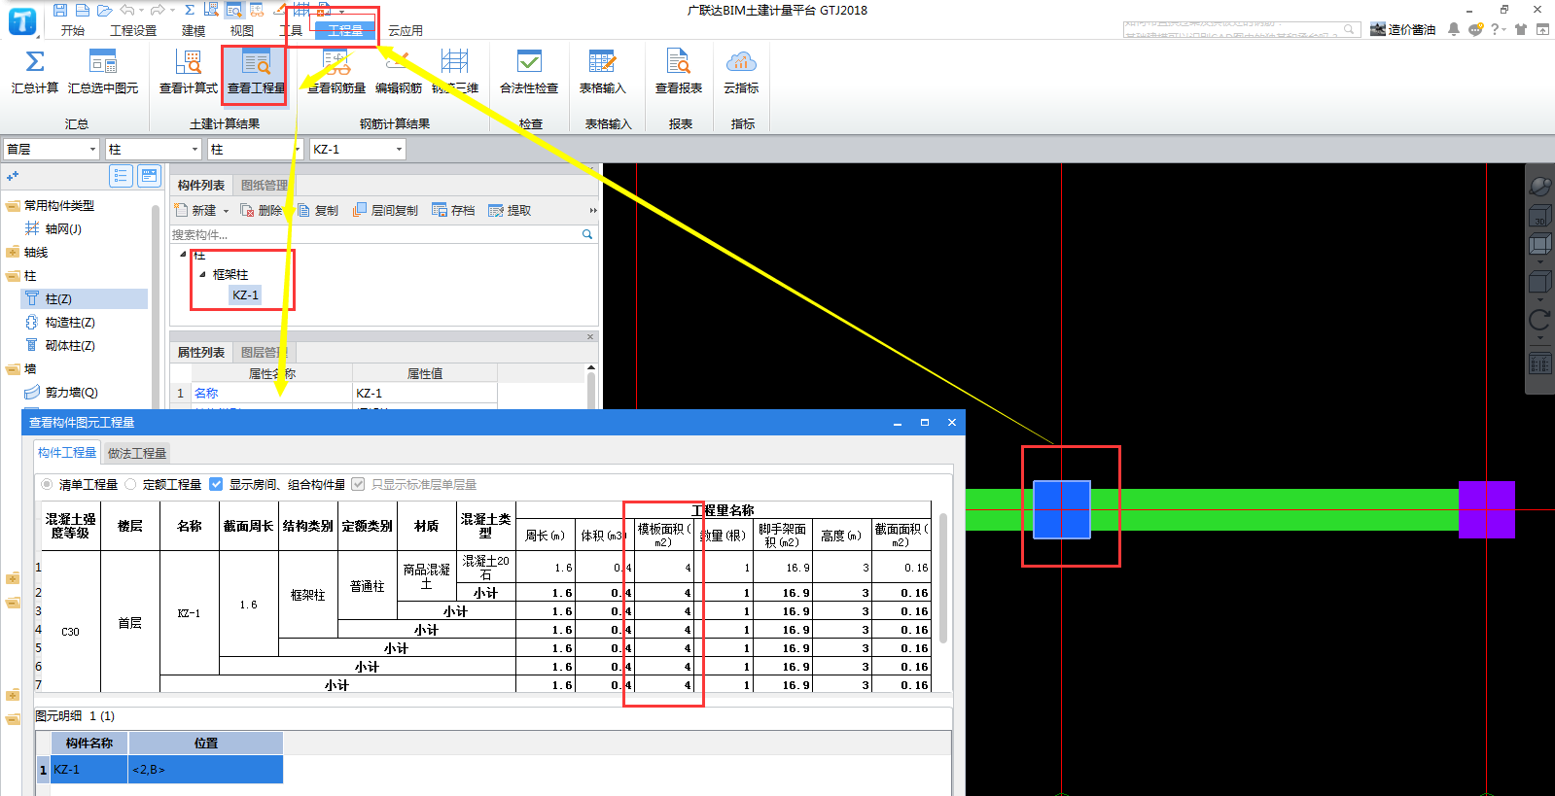
Task: Switch navigation tree to list view icon
Action: [121, 176]
